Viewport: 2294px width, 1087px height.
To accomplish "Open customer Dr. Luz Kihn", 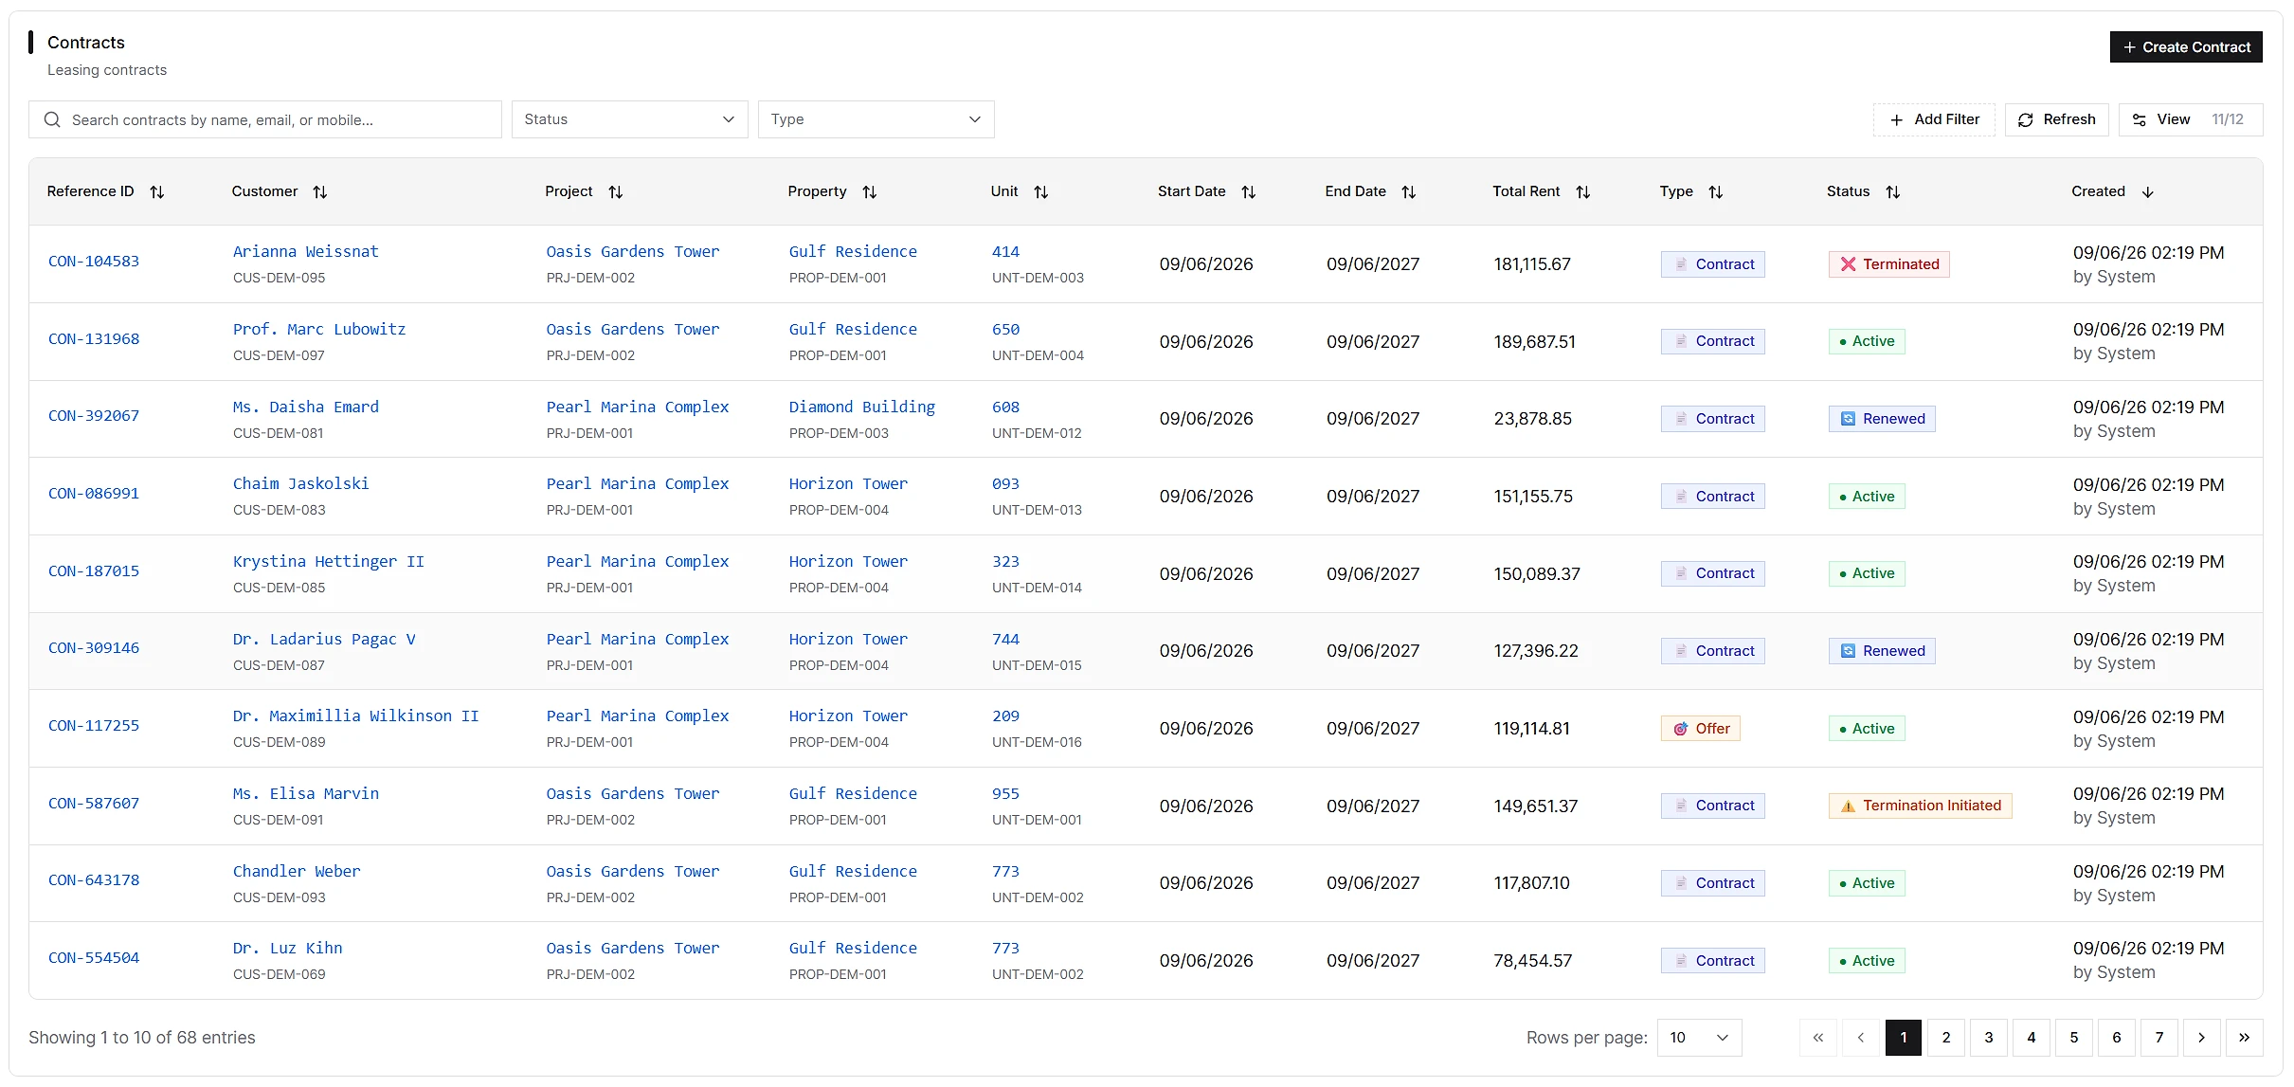I will pos(288,948).
